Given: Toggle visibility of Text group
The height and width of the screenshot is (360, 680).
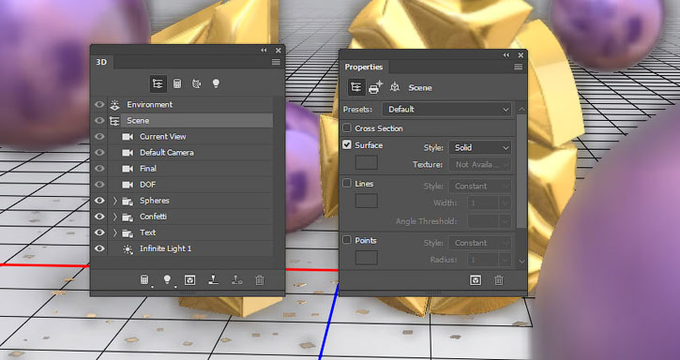Looking at the screenshot, I should [x=99, y=232].
